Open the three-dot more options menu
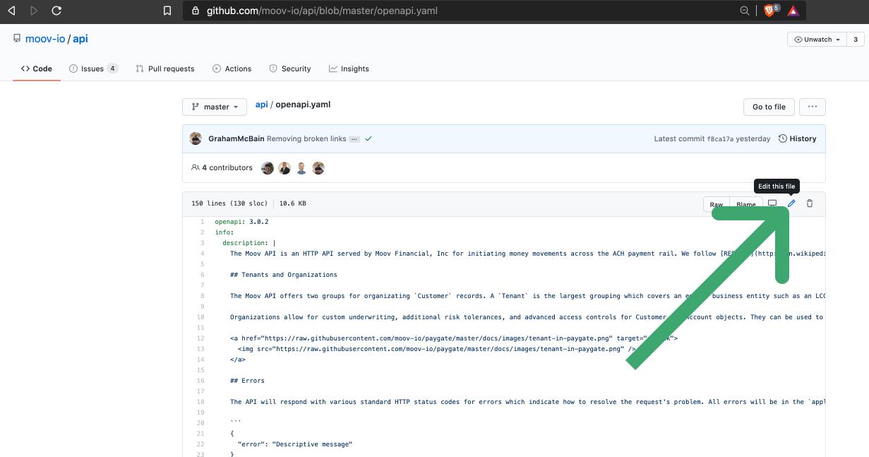The image size is (869, 457). click(813, 107)
